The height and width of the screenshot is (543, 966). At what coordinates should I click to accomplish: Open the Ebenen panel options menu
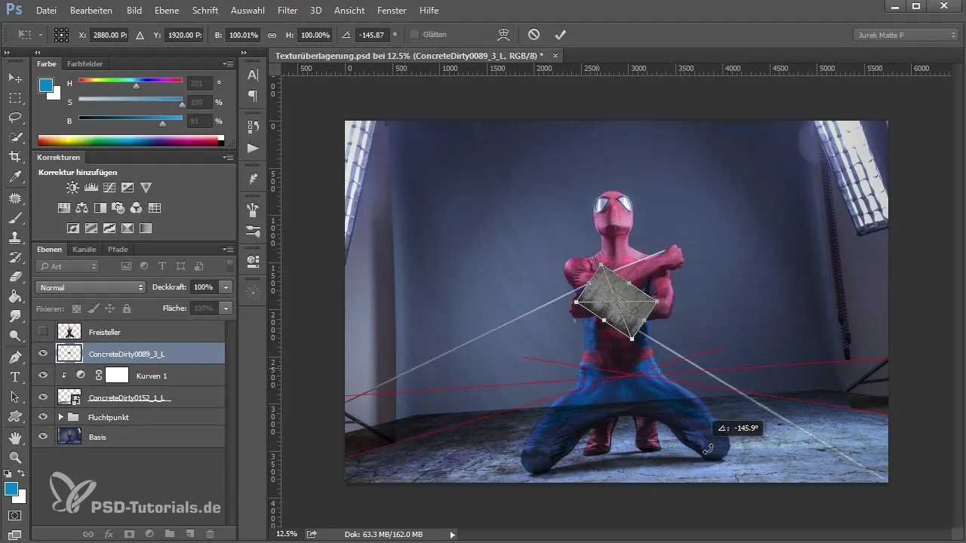227,250
